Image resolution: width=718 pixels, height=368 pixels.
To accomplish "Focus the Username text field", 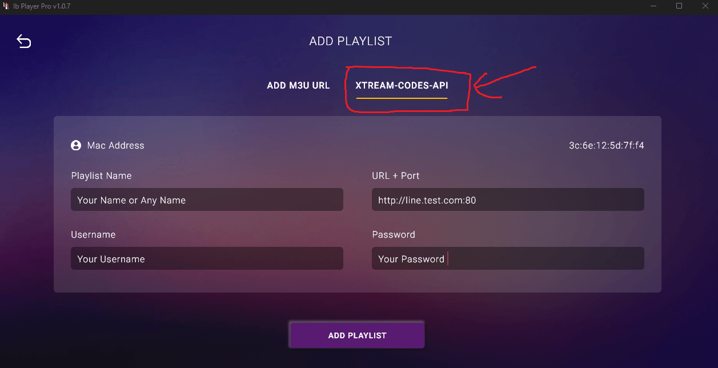I will [x=207, y=259].
